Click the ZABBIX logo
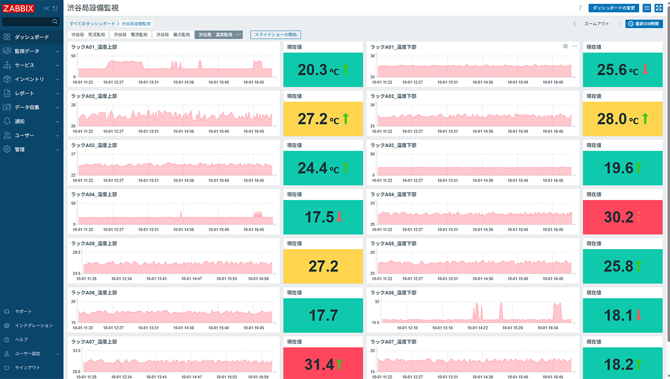 19,8
